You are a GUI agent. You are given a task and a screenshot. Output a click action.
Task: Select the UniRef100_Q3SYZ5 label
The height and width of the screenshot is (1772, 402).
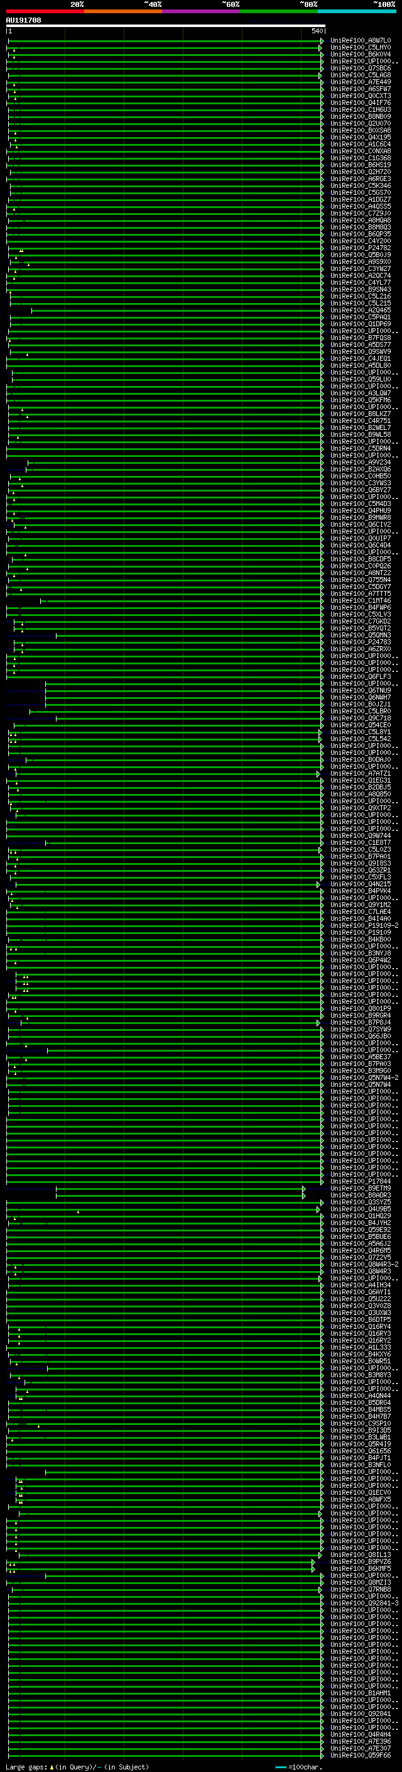(x=360, y=1202)
